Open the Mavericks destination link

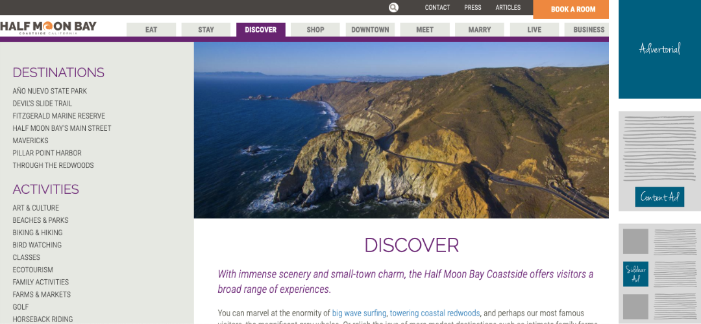[x=31, y=141]
